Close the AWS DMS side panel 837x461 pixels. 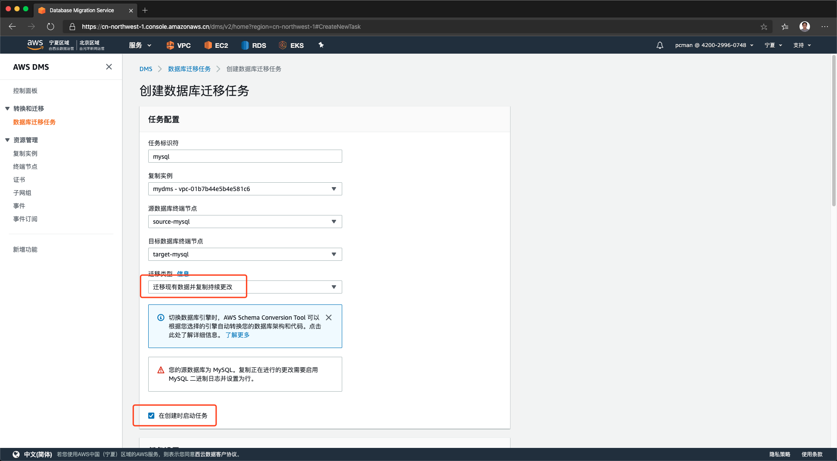(x=109, y=67)
